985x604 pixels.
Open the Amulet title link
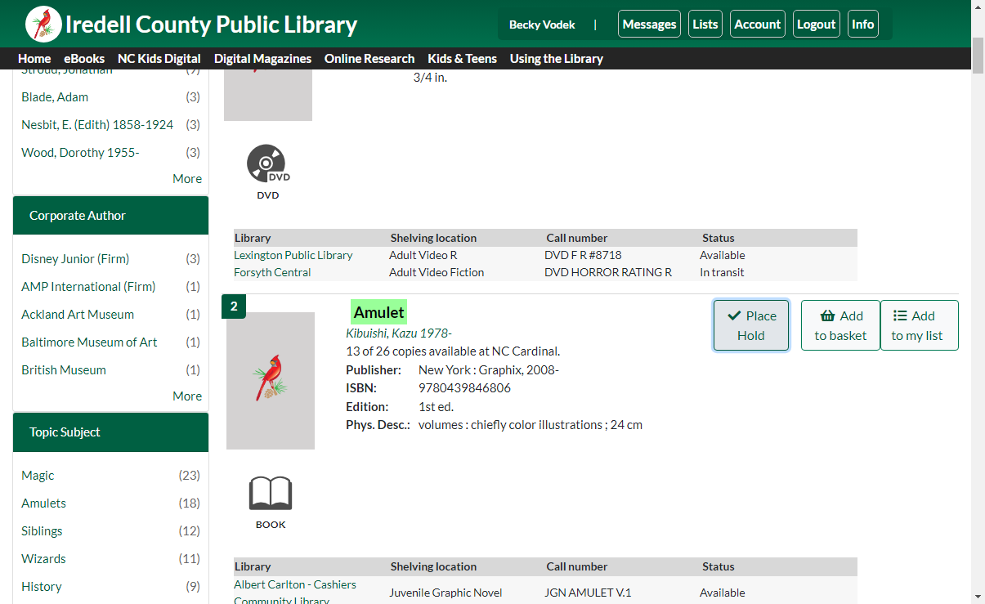(378, 312)
